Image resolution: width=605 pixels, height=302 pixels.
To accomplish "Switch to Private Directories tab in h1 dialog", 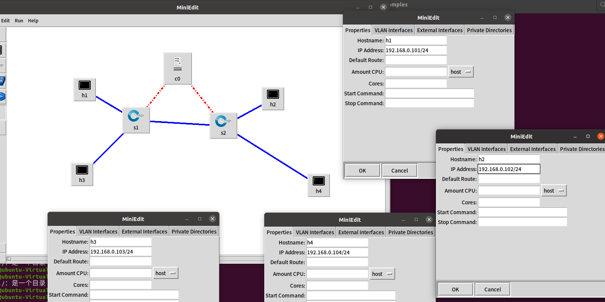I will (x=489, y=30).
